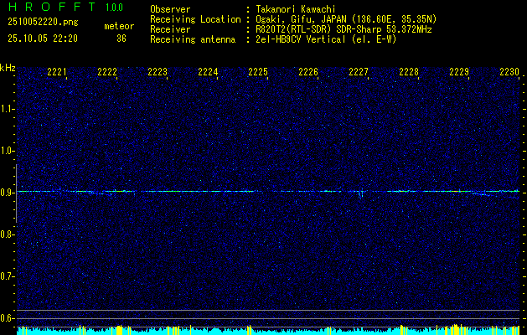527x335 pixels.
Task: Click the 1.0 kHz axis label
Action: 7,151
